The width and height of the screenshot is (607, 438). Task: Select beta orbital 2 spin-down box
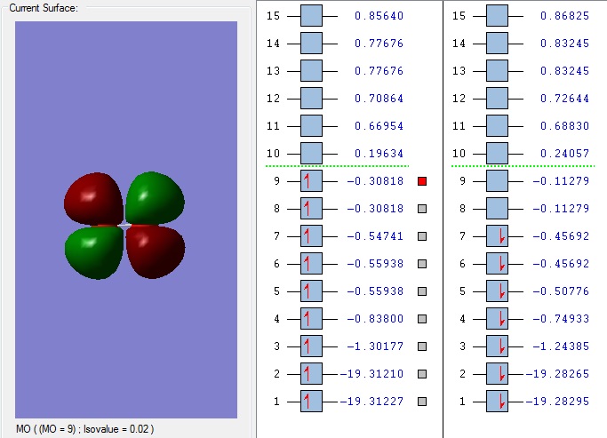pos(497,374)
